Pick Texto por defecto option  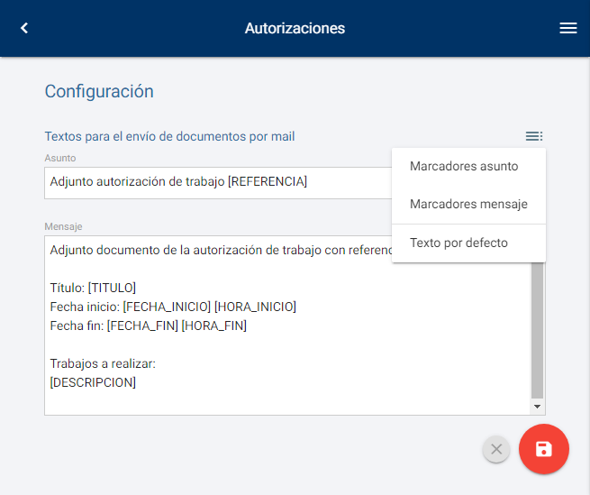(458, 243)
